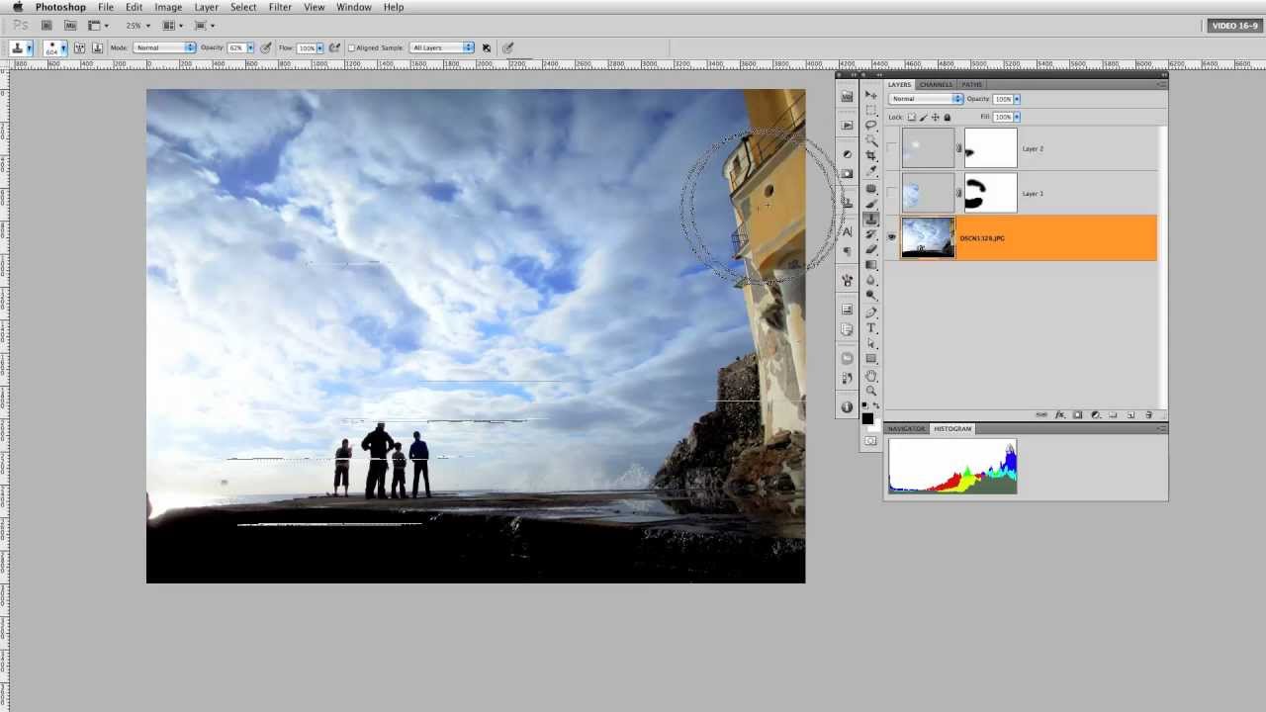Switch to the Navigator tab
The height and width of the screenshot is (712, 1266).
906,428
